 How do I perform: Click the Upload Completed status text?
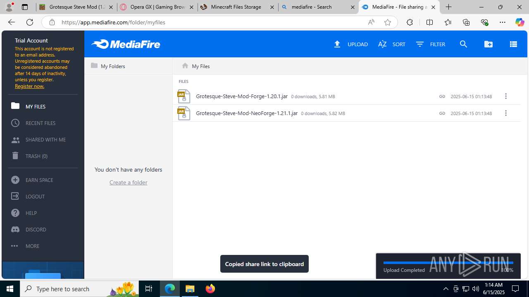tap(404, 270)
